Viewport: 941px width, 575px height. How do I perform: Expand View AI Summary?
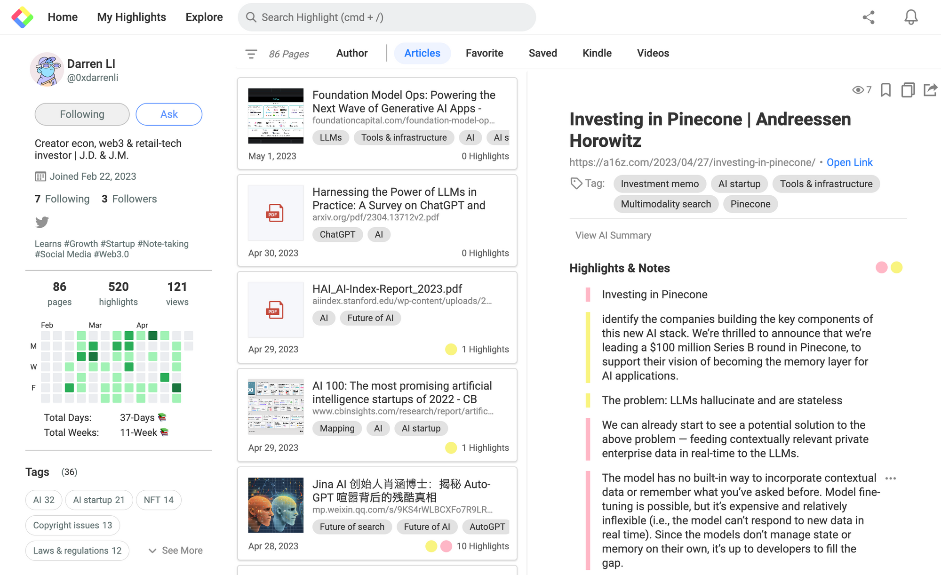pos(613,235)
